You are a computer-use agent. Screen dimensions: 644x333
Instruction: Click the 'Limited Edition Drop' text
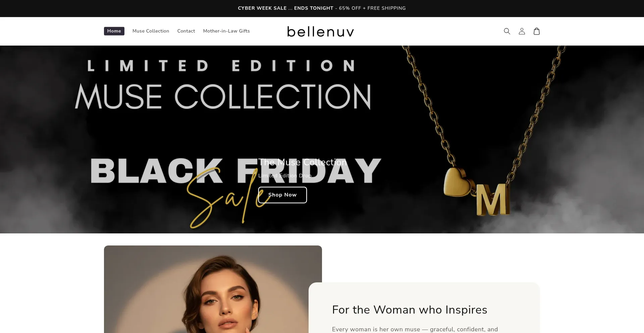tap(284, 175)
